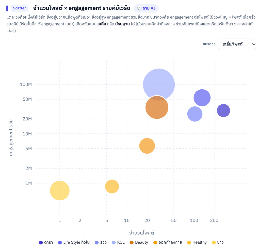Viewport: 260px width, 248px height.
Task: Toggle the ออกกำลังกาย legend item
Action: coord(168,242)
